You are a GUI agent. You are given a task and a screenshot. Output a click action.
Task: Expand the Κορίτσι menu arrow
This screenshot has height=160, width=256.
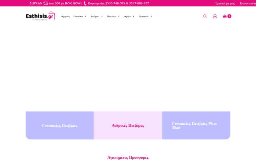(119, 16)
